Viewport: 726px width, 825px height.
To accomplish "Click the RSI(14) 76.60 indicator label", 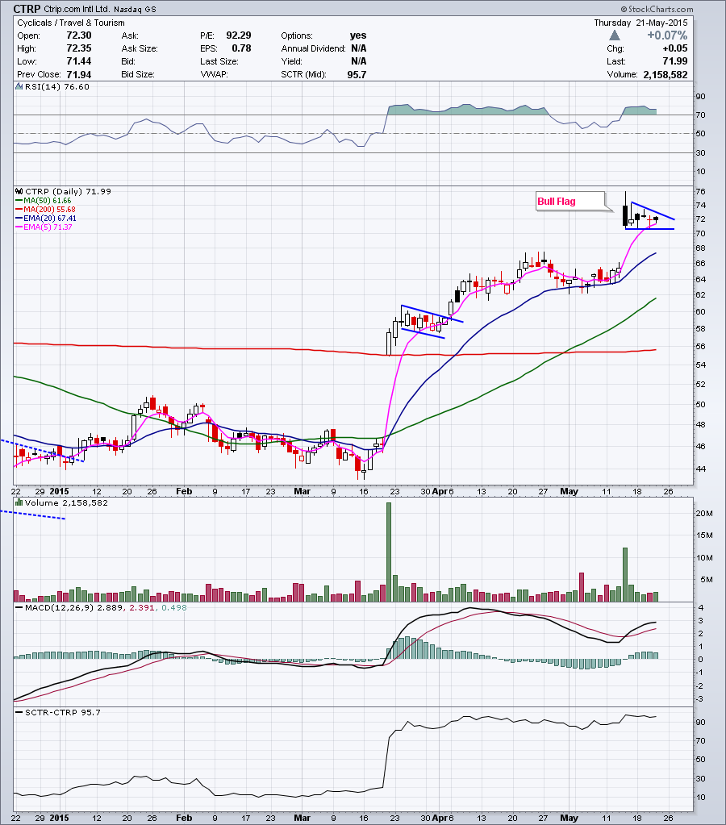I will [x=56, y=87].
